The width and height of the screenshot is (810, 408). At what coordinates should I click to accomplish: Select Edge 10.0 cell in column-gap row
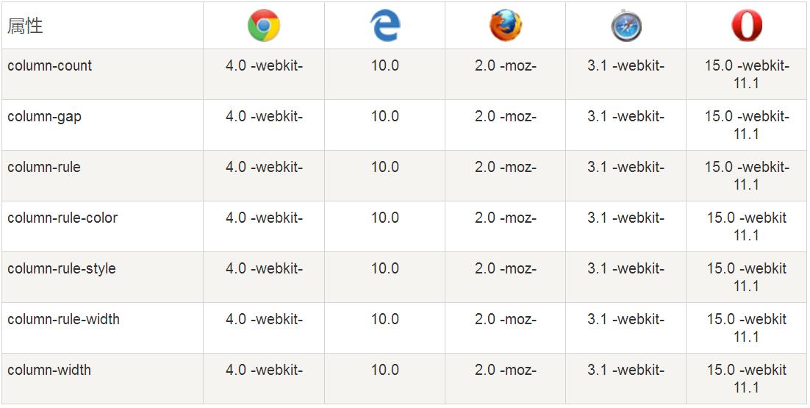click(385, 125)
